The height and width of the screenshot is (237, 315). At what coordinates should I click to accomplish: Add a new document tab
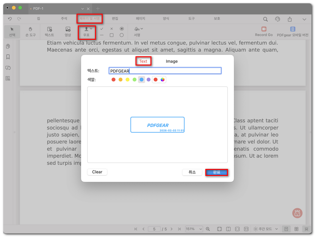[x=98, y=9]
